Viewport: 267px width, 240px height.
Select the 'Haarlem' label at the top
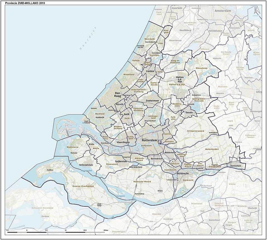tap(177, 8)
